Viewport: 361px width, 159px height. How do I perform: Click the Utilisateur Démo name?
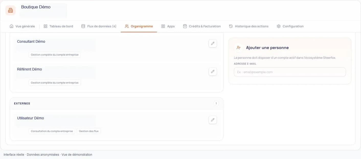[x=30, y=118]
